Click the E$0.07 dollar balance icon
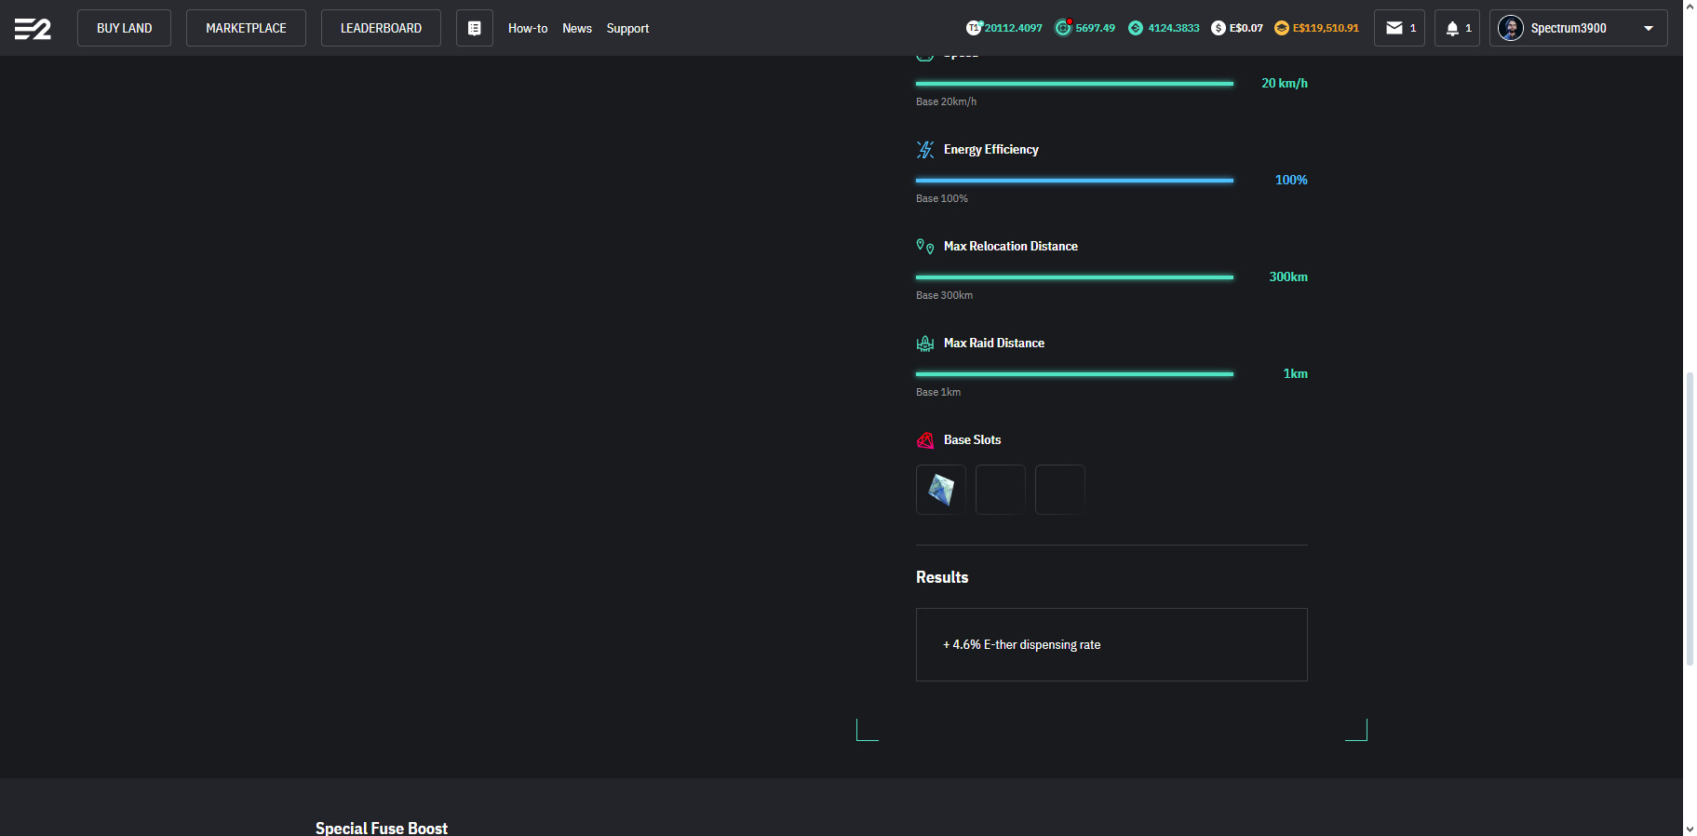1697x836 pixels. coord(1218,28)
